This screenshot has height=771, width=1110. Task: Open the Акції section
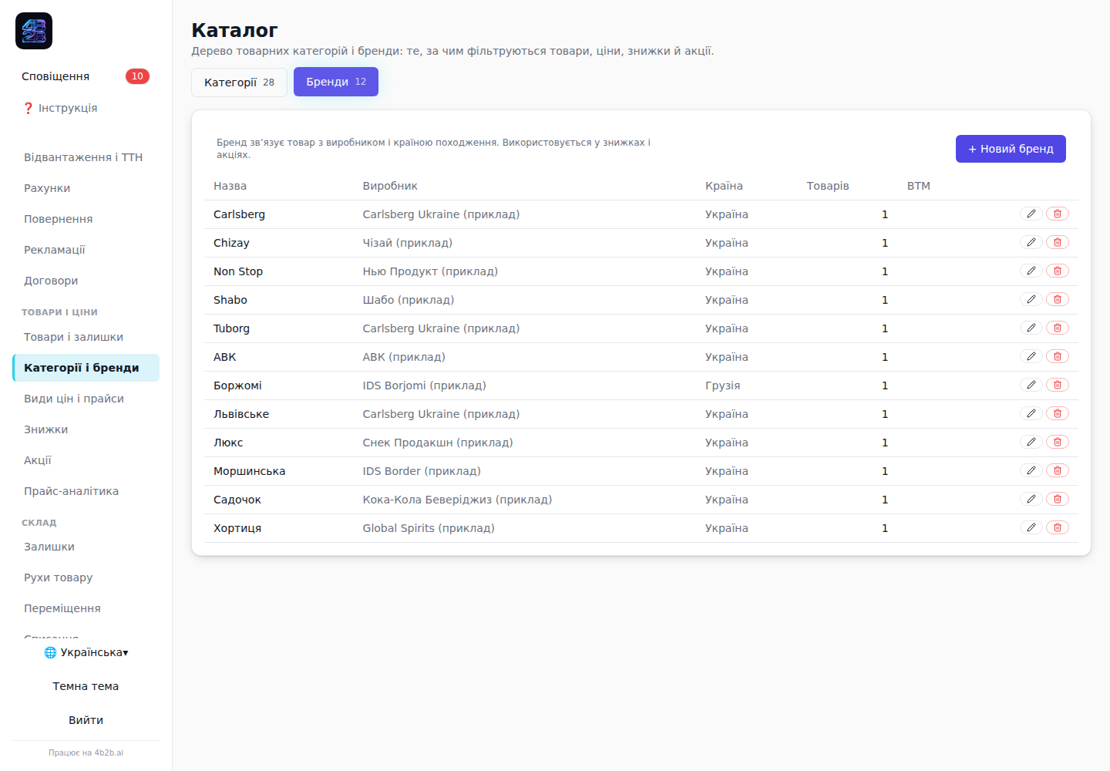click(x=86, y=460)
